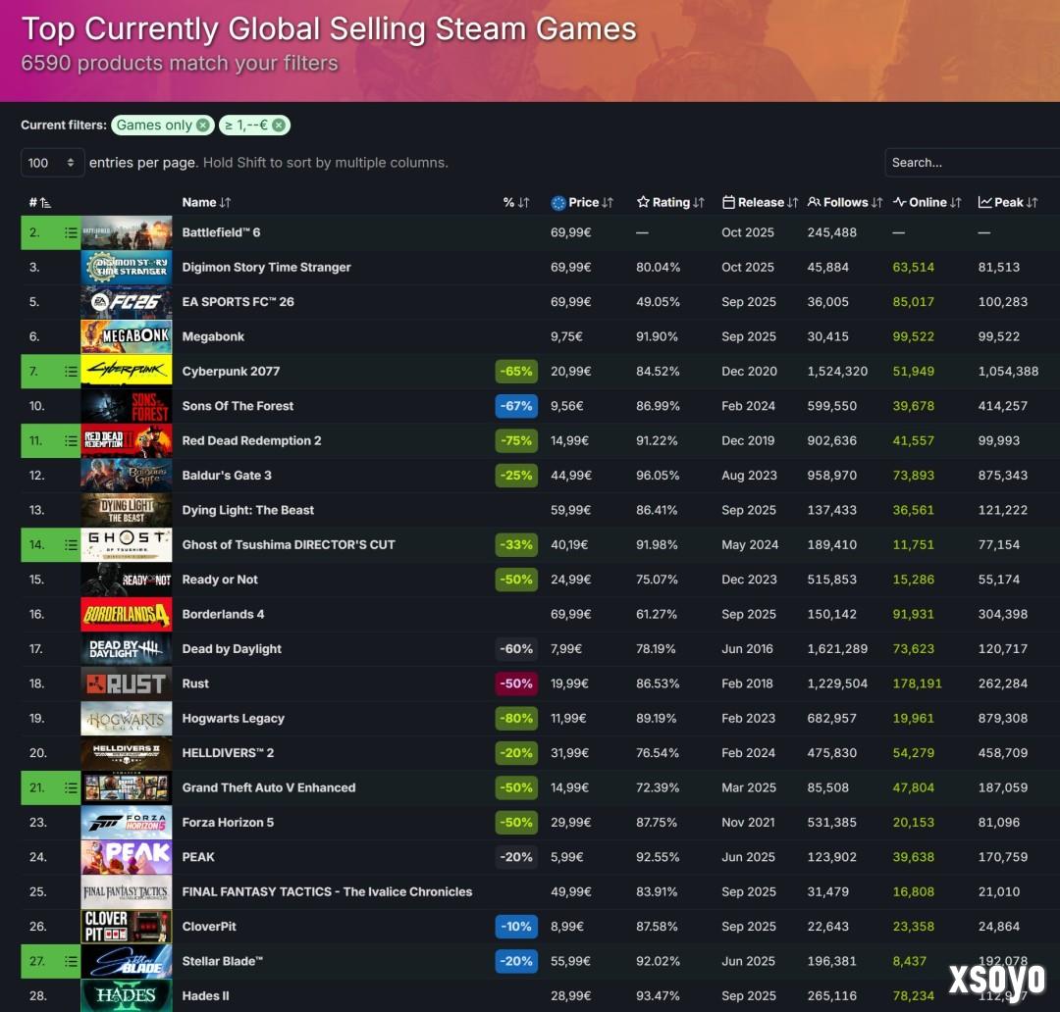This screenshot has width=1060, height=1012.
Task: Open the Baldur's Gate 3 game link
Action: click(227, 476)
